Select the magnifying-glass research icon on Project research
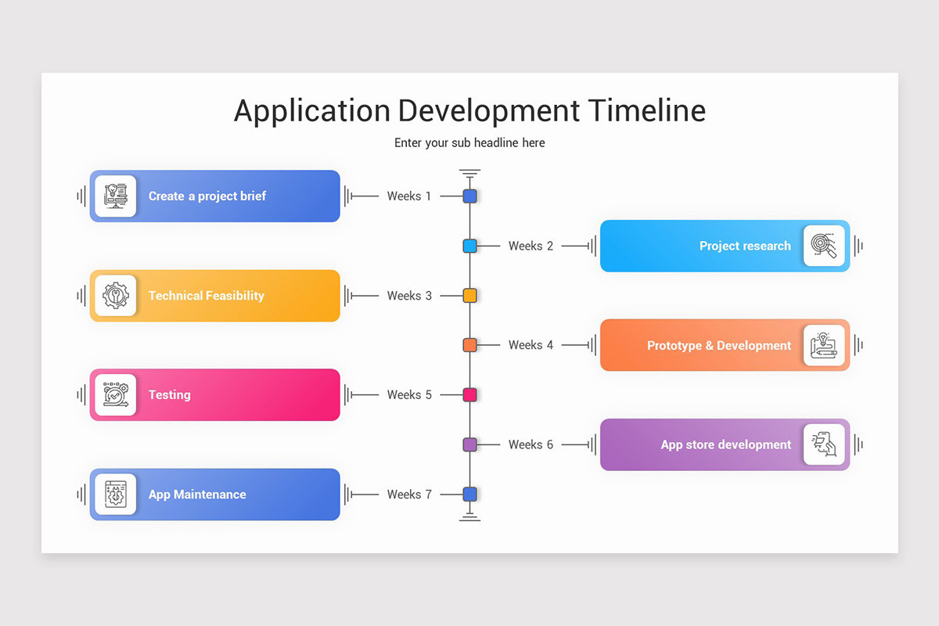939x626 pixels. (824, 246)
